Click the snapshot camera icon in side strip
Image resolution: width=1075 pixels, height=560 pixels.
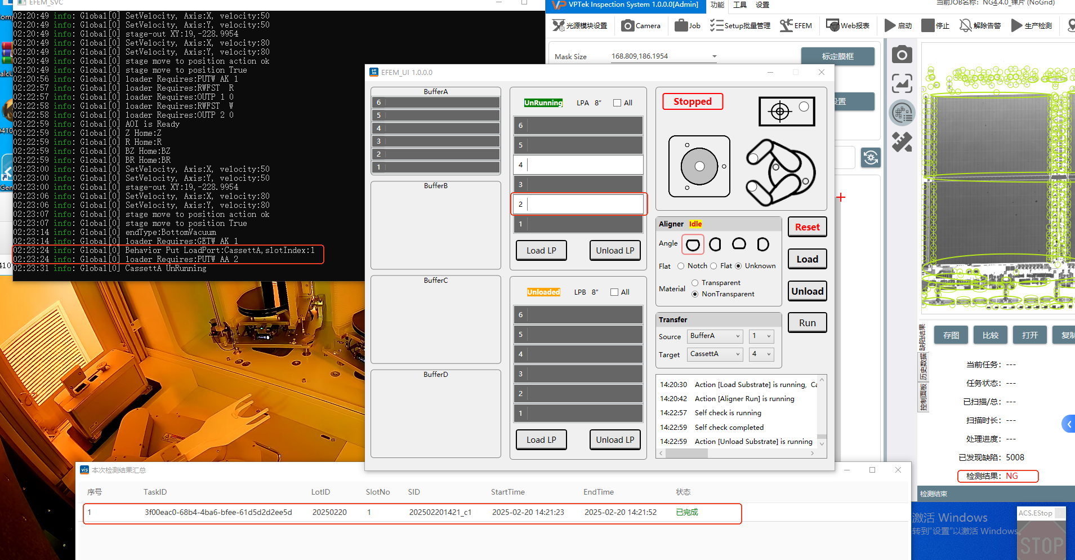pos(902,55)
